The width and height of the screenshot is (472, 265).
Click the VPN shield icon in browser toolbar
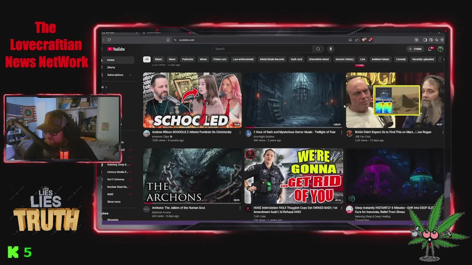tap(442, 40)
